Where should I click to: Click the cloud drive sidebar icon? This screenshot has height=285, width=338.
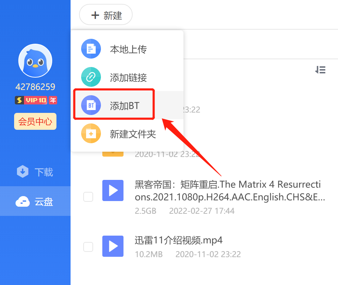coord(23,201)
